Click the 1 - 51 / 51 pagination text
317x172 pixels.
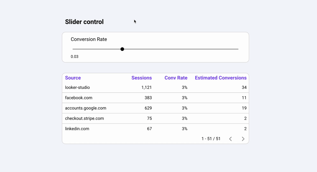pos(211,139)
